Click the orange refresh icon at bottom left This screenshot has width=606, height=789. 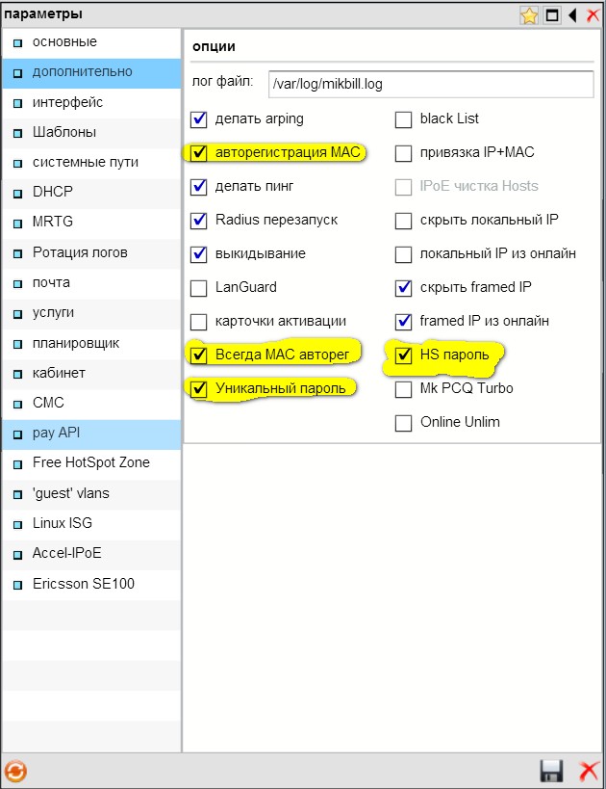[x=15, y=771]
